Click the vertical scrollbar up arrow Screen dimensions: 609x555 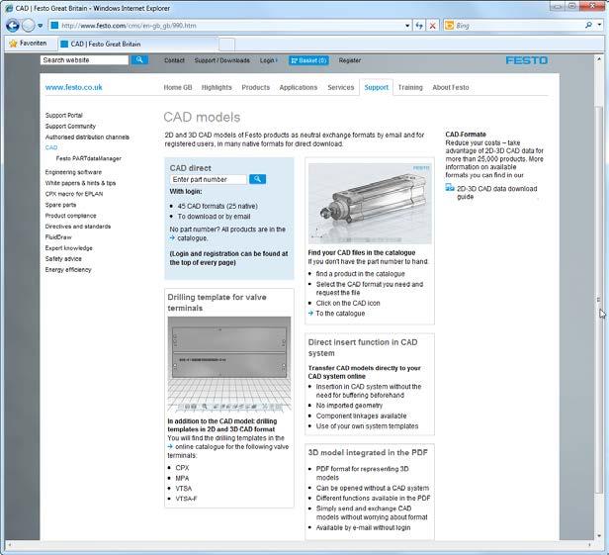[598, 59]
